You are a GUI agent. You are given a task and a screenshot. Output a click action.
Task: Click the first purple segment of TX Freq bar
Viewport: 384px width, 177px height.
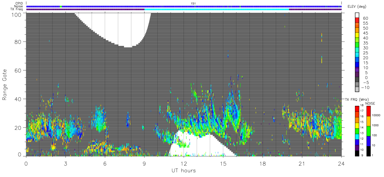85,9
